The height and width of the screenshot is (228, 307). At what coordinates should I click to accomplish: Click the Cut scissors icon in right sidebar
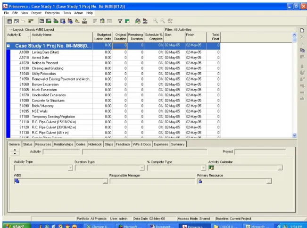pyautogui.click(x=302, y=43)
